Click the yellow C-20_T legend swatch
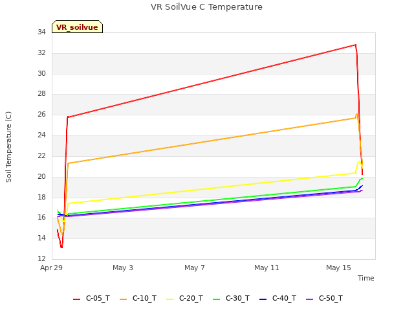 169,299
